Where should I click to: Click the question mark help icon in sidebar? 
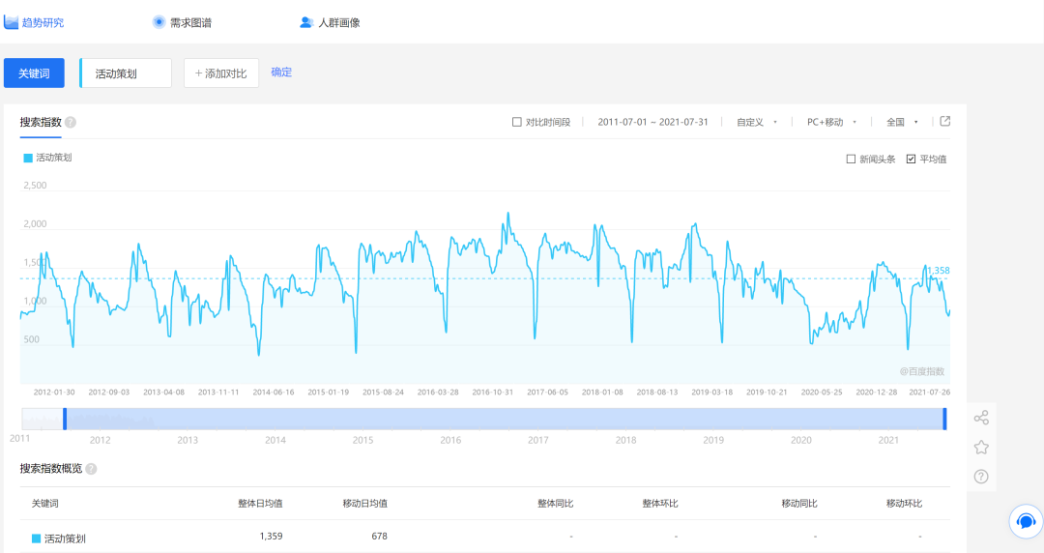[981, 477]
